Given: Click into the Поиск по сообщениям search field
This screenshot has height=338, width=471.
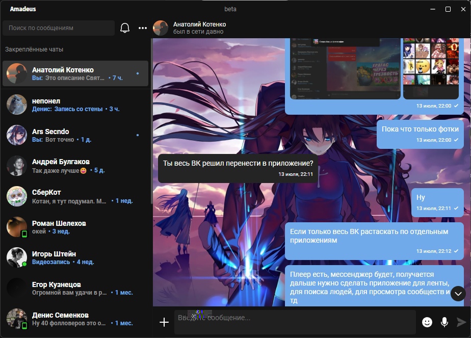Looking at the screenshot, I should [59, 28].
